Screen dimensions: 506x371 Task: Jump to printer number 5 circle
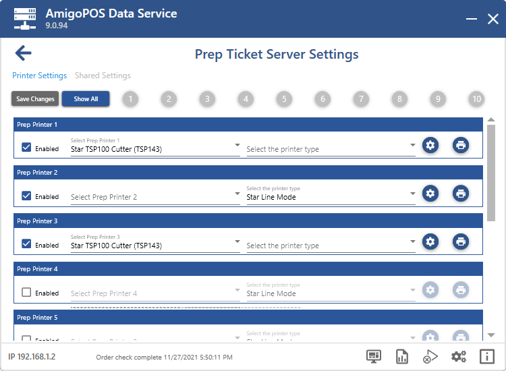tap(284, 98)
